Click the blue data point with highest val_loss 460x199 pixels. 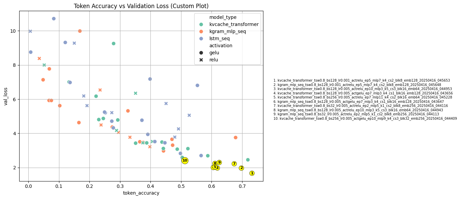click(x=54, y=19)
